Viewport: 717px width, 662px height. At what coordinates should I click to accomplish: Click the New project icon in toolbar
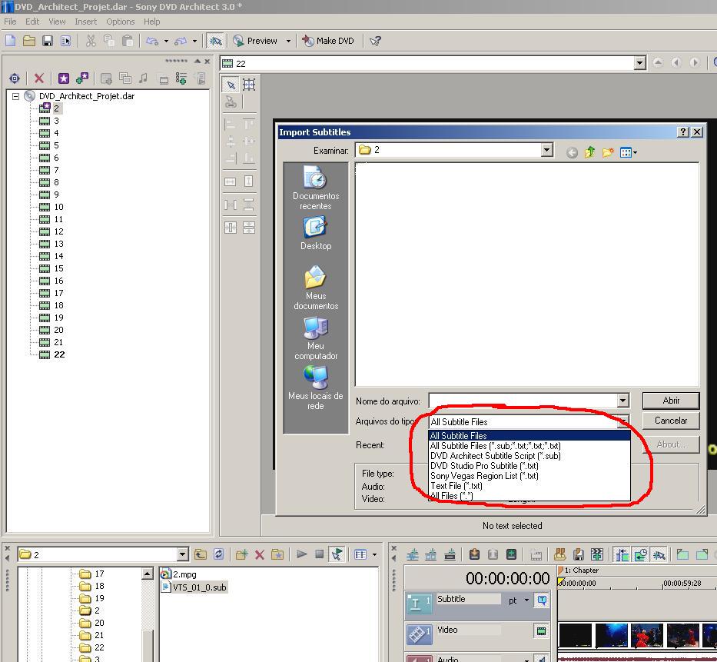coord(11,41)
